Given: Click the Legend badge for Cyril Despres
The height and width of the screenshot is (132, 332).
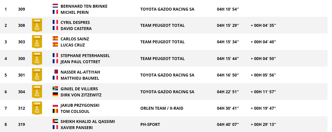Looking at the screenshot, I should pos(37,25).
